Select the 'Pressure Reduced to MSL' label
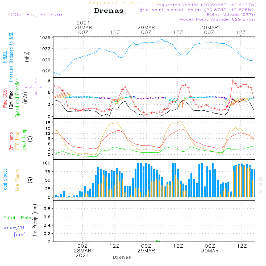Image resolution: width=266 pixels, height=266 pixels. (11, 57)
